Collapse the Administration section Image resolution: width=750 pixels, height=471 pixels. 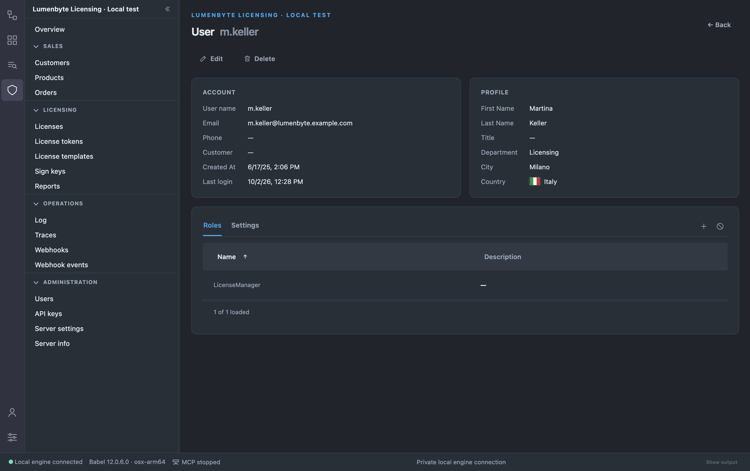coord(36,282)
